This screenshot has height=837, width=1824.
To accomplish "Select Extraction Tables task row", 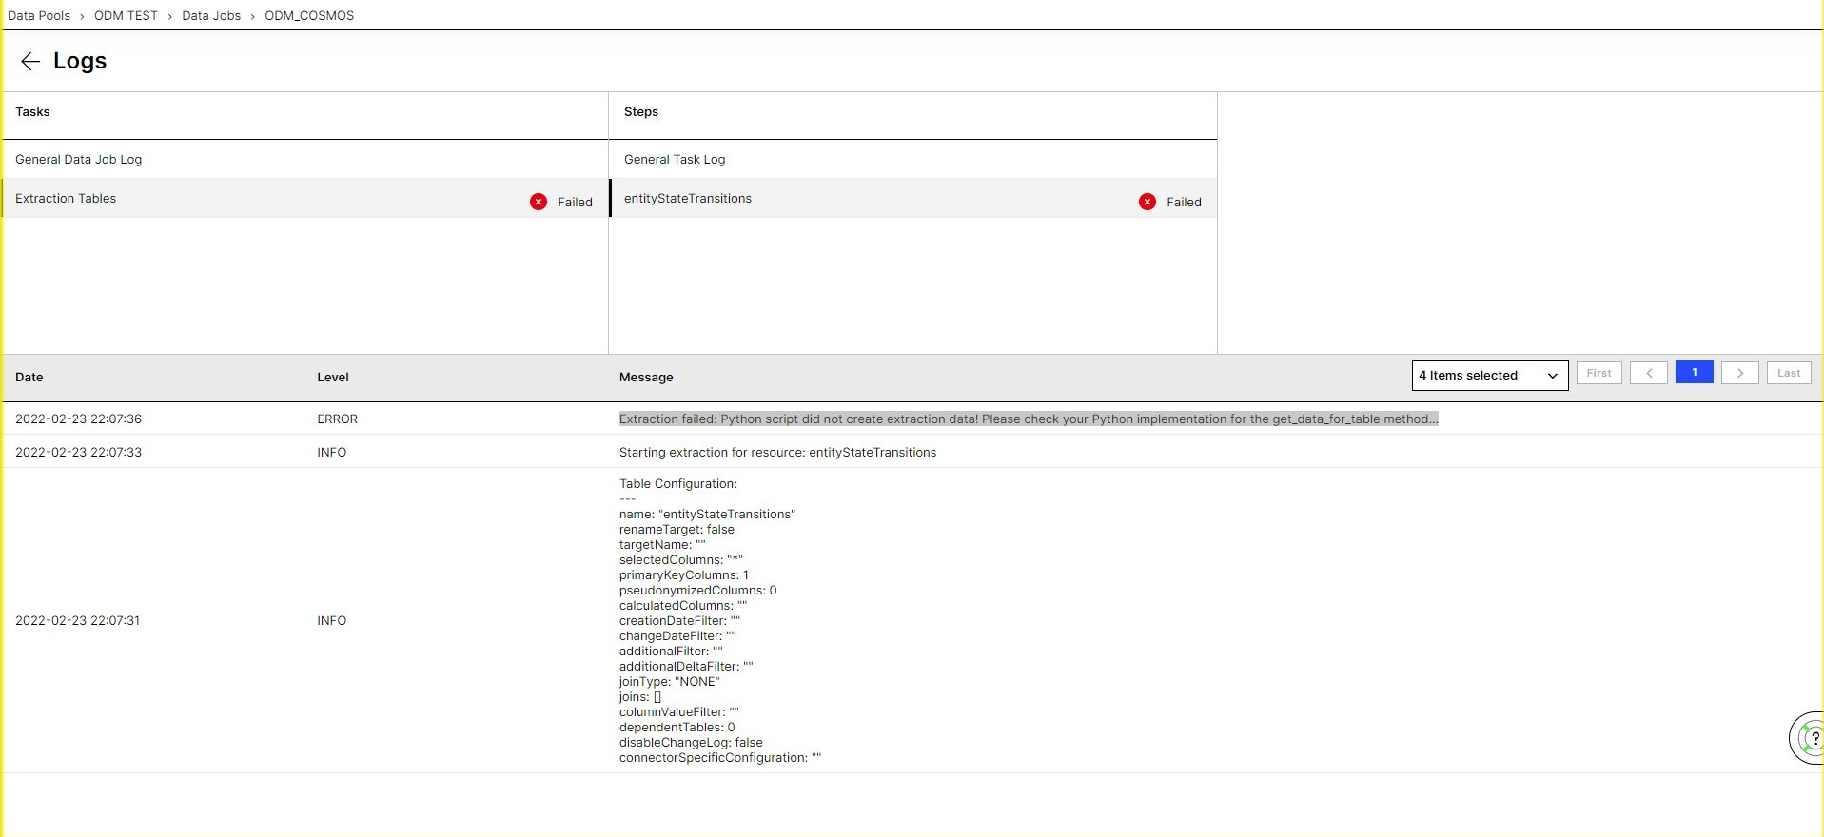I will (304, 198).
